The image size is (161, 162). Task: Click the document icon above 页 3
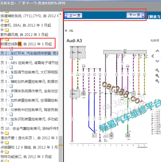(11, 58)
